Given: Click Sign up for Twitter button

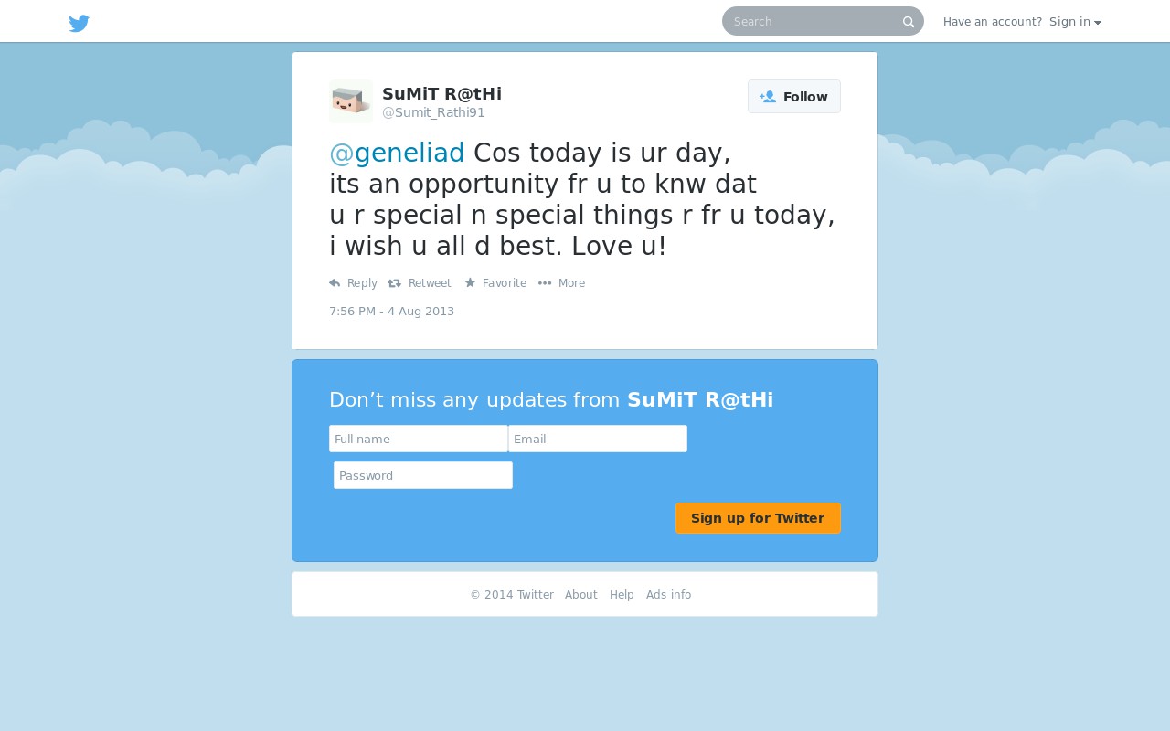Looking at the screenshot, I should (758, 518).
